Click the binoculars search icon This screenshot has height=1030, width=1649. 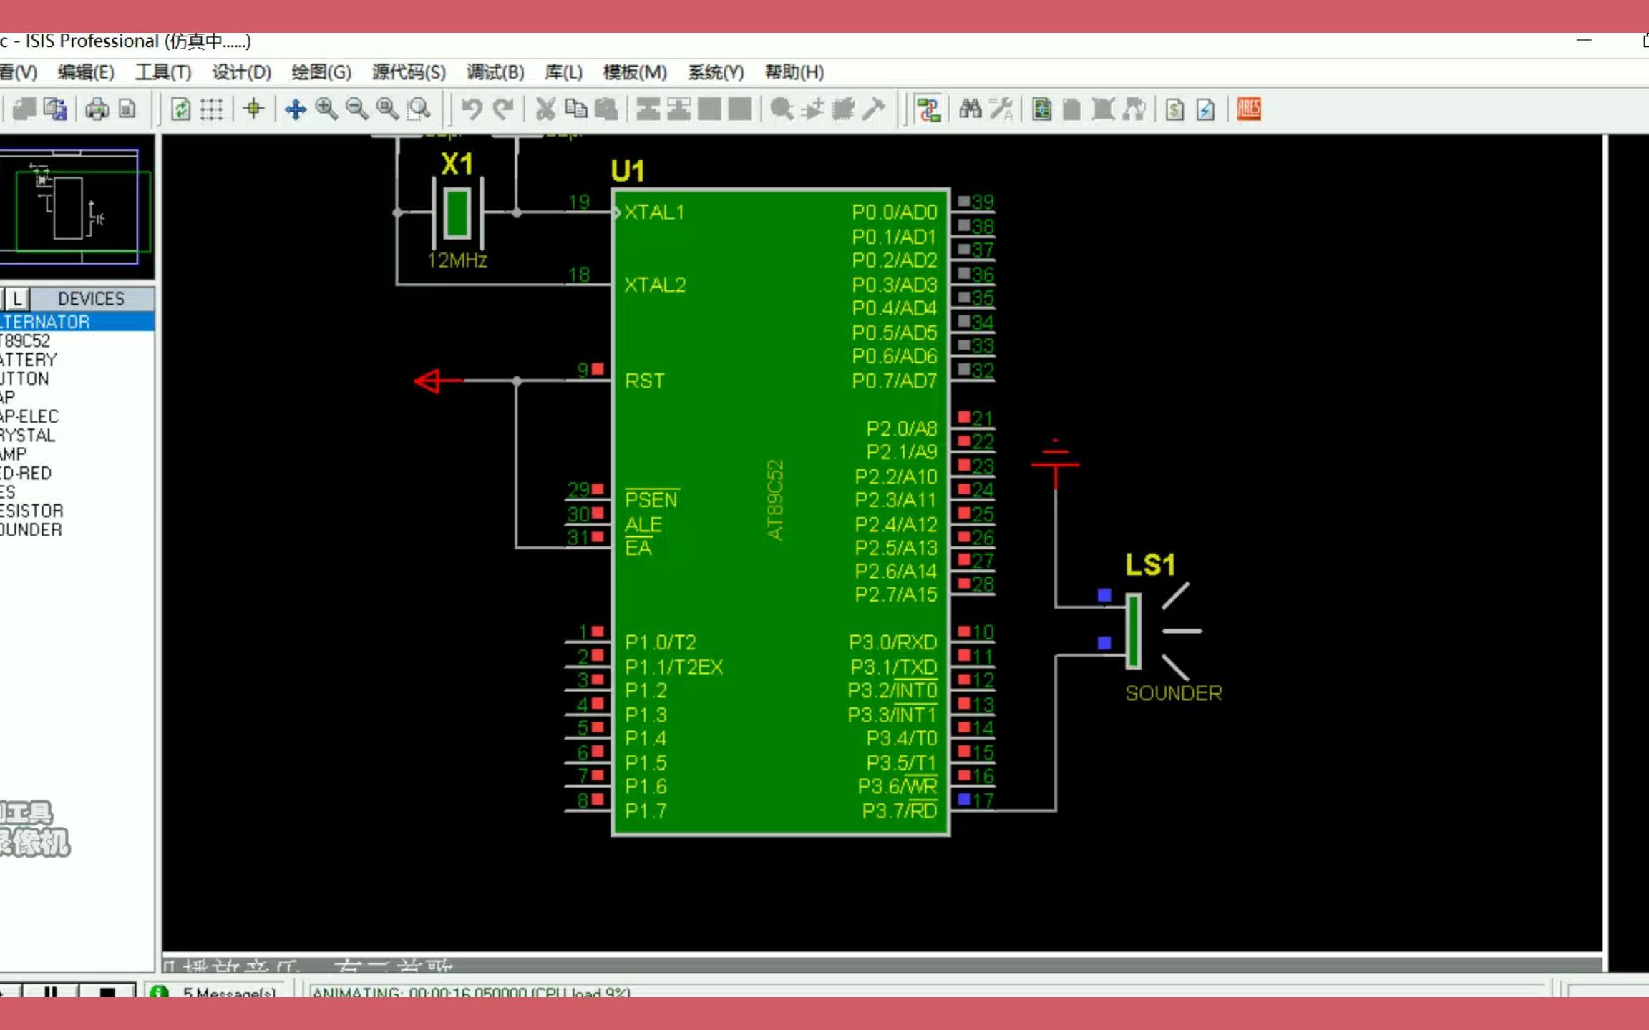click(x=970, y=109)
